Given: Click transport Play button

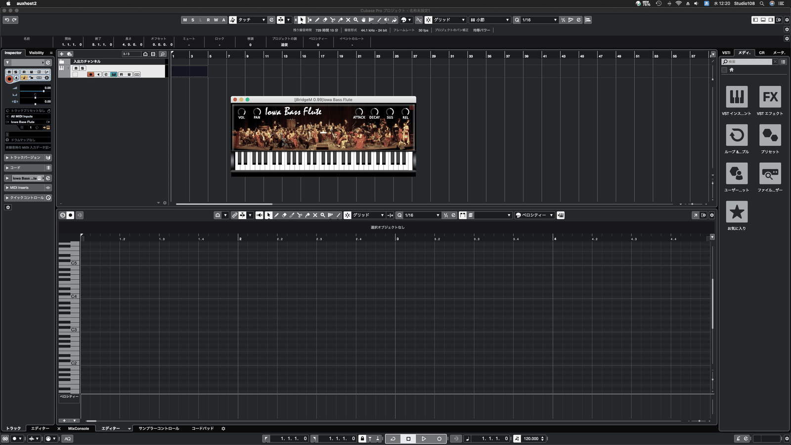Looking at the screenshot, I should pyautogui.click(x=424, y=439).
